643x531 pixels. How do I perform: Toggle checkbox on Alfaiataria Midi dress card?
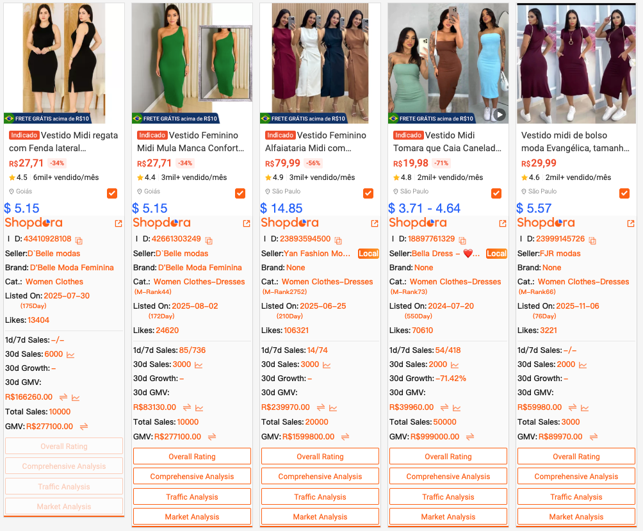click(x=368, y=193)
